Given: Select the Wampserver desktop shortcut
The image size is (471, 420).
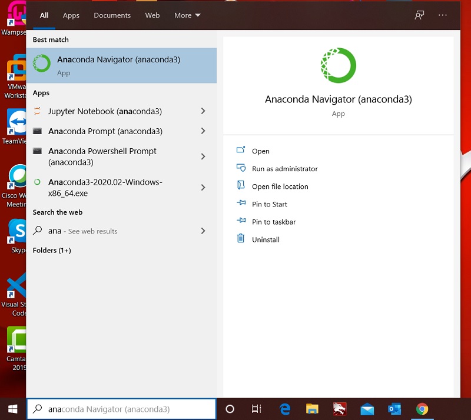Looking at the screenshot, I should pyautogui.click(x=14, y=18).
